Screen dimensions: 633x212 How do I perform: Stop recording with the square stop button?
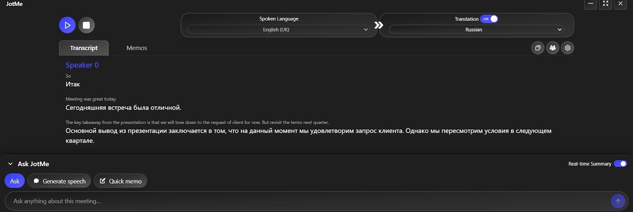pos(86,25)
